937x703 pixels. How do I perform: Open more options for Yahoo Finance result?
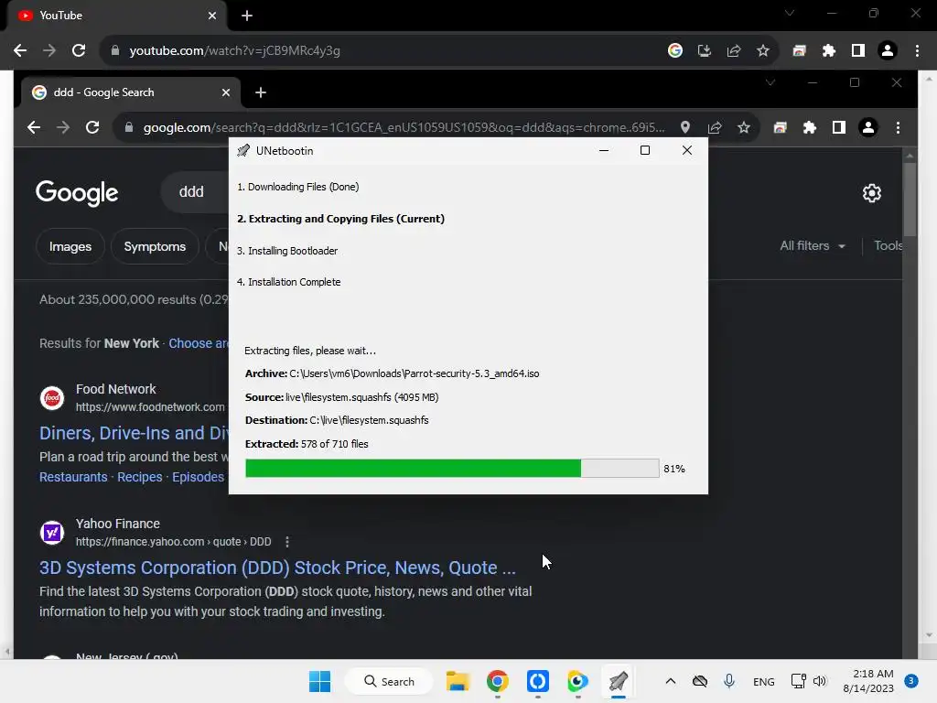[x=287, y=542]
